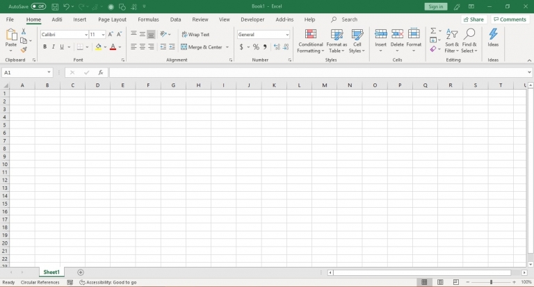
Task: Click the macro recording icon in status bar
Action: click(x=70, y=282)
